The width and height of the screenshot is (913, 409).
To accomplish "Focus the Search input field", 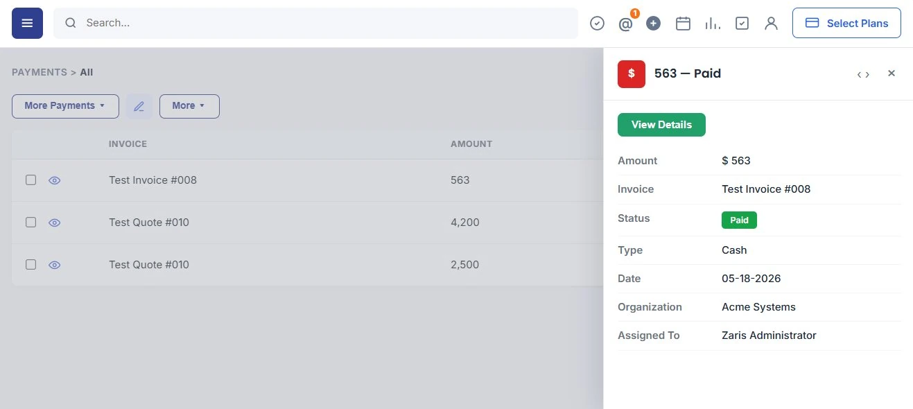I will [x=315, y=23].
